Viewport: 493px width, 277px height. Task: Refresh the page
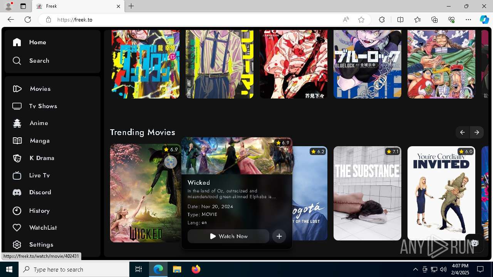click(x=28, y=20)
